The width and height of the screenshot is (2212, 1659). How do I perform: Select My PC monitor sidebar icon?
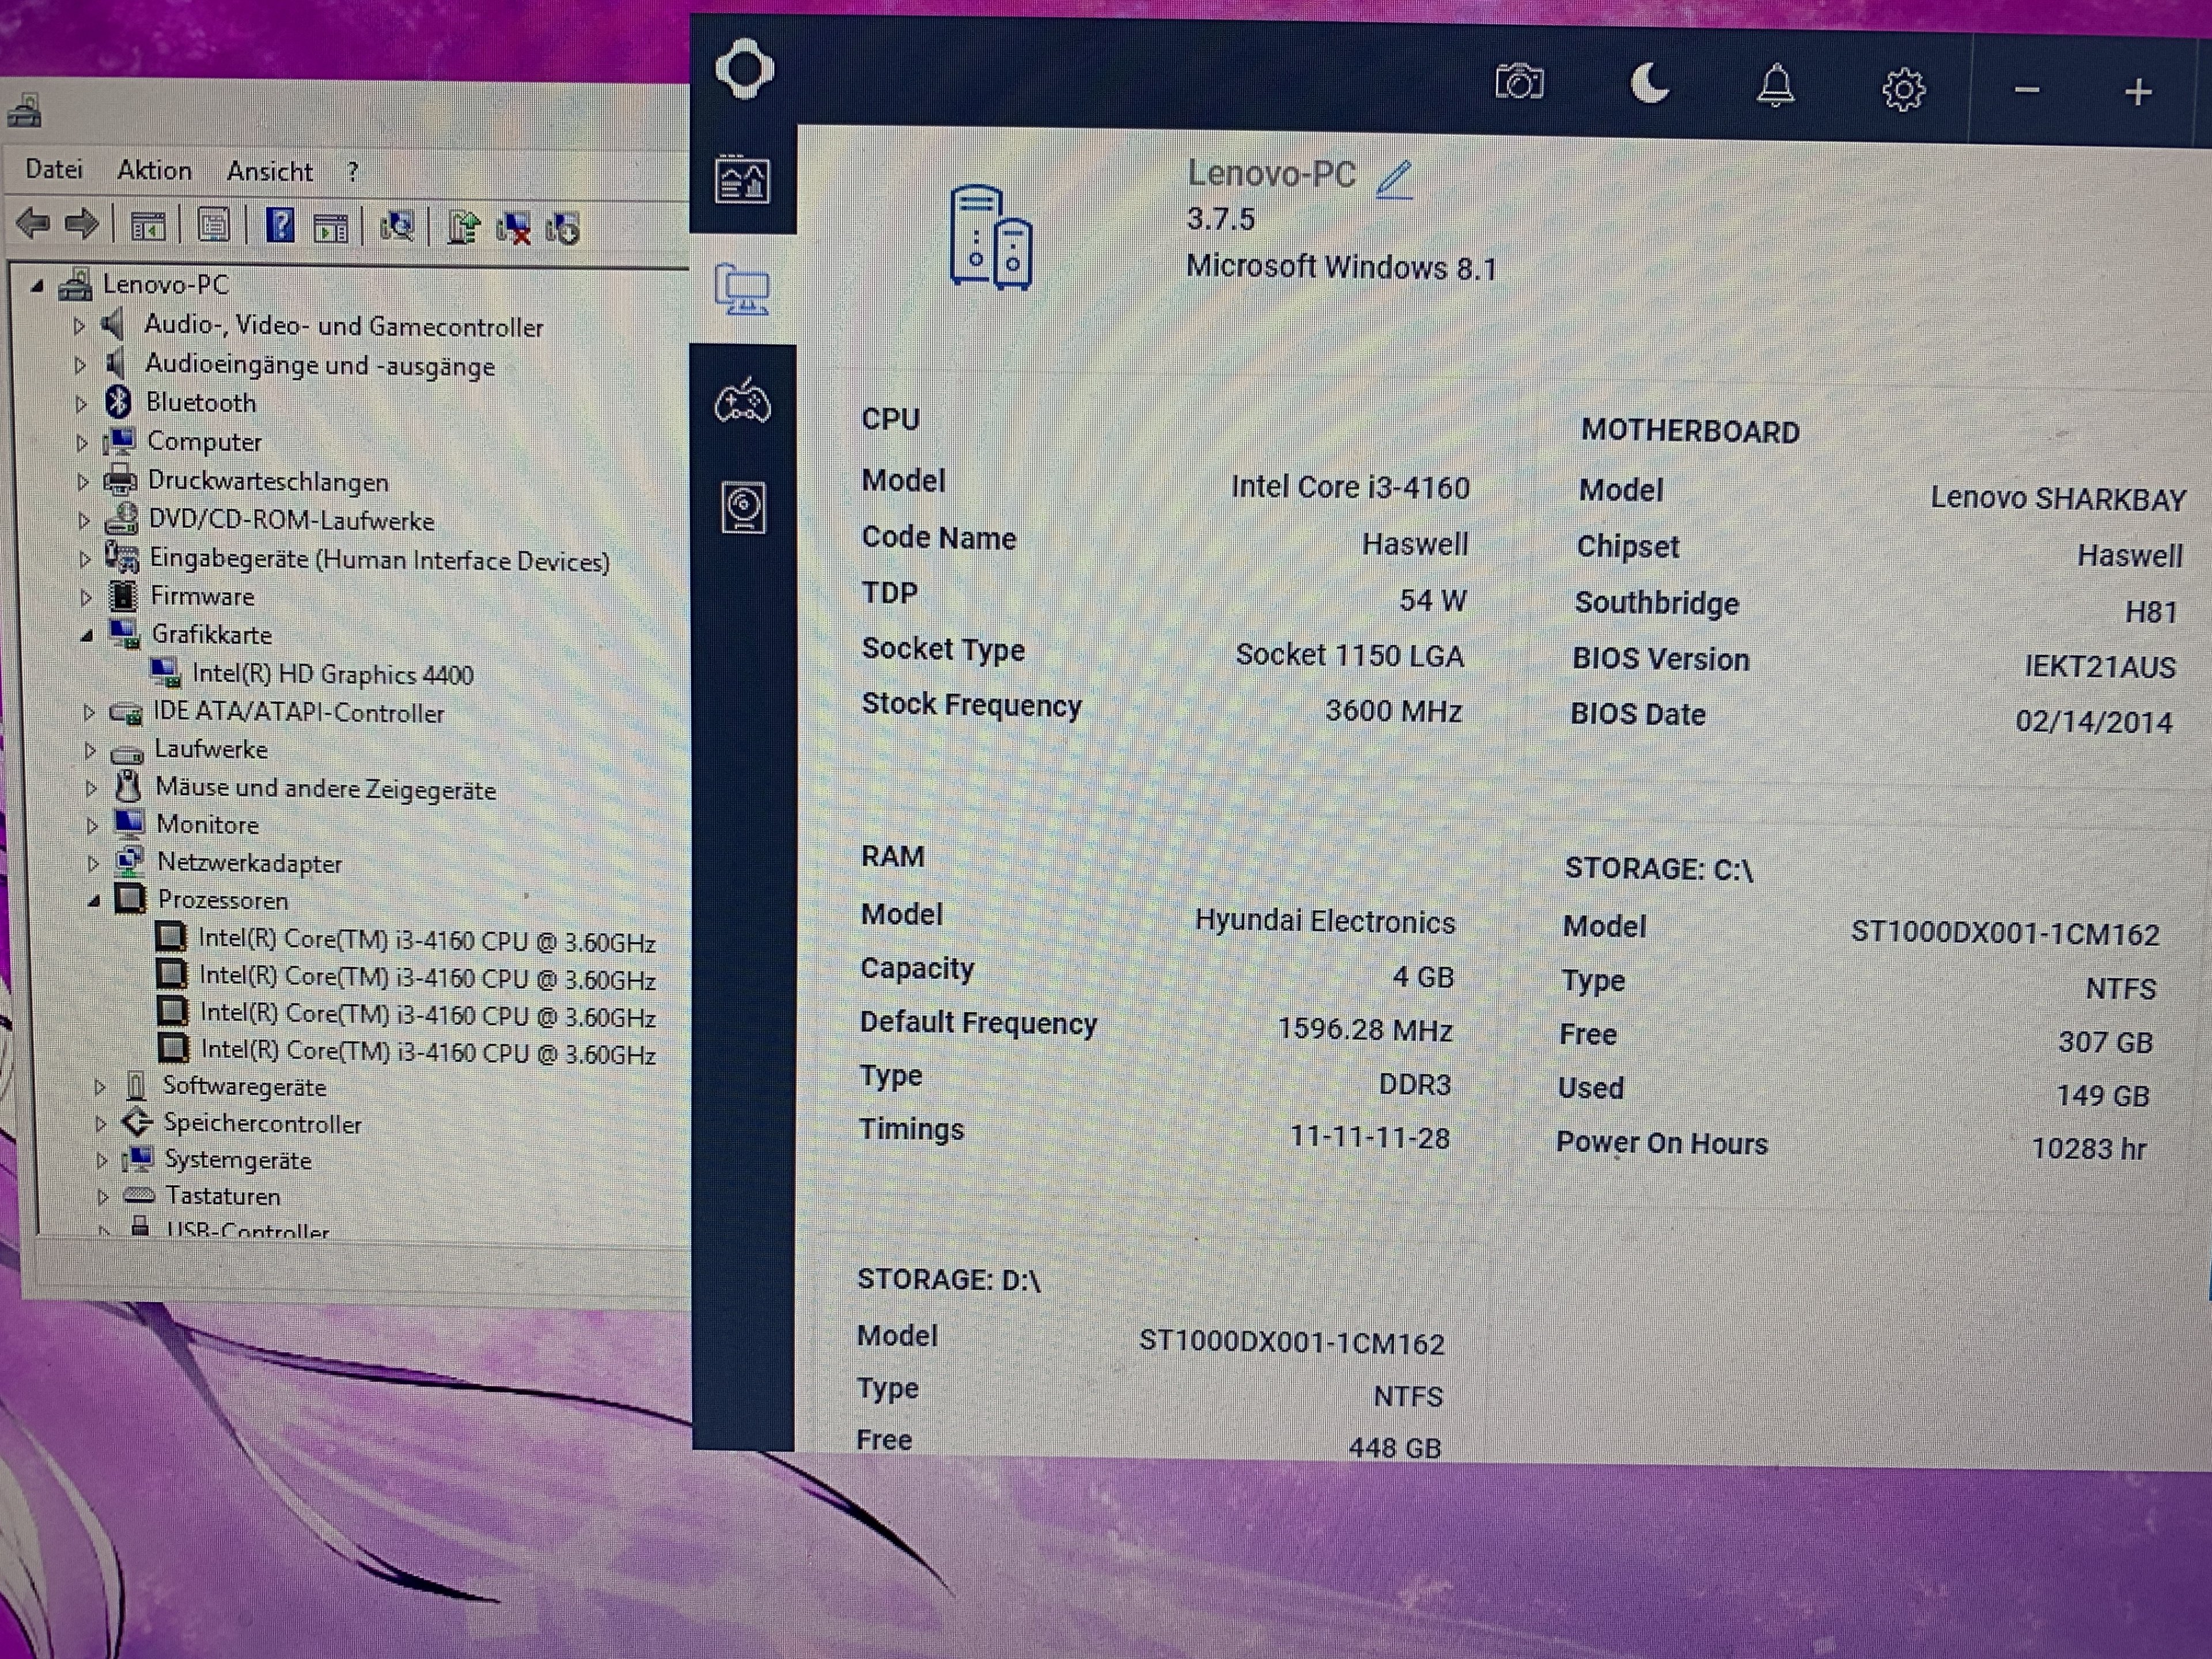(742, 290)
